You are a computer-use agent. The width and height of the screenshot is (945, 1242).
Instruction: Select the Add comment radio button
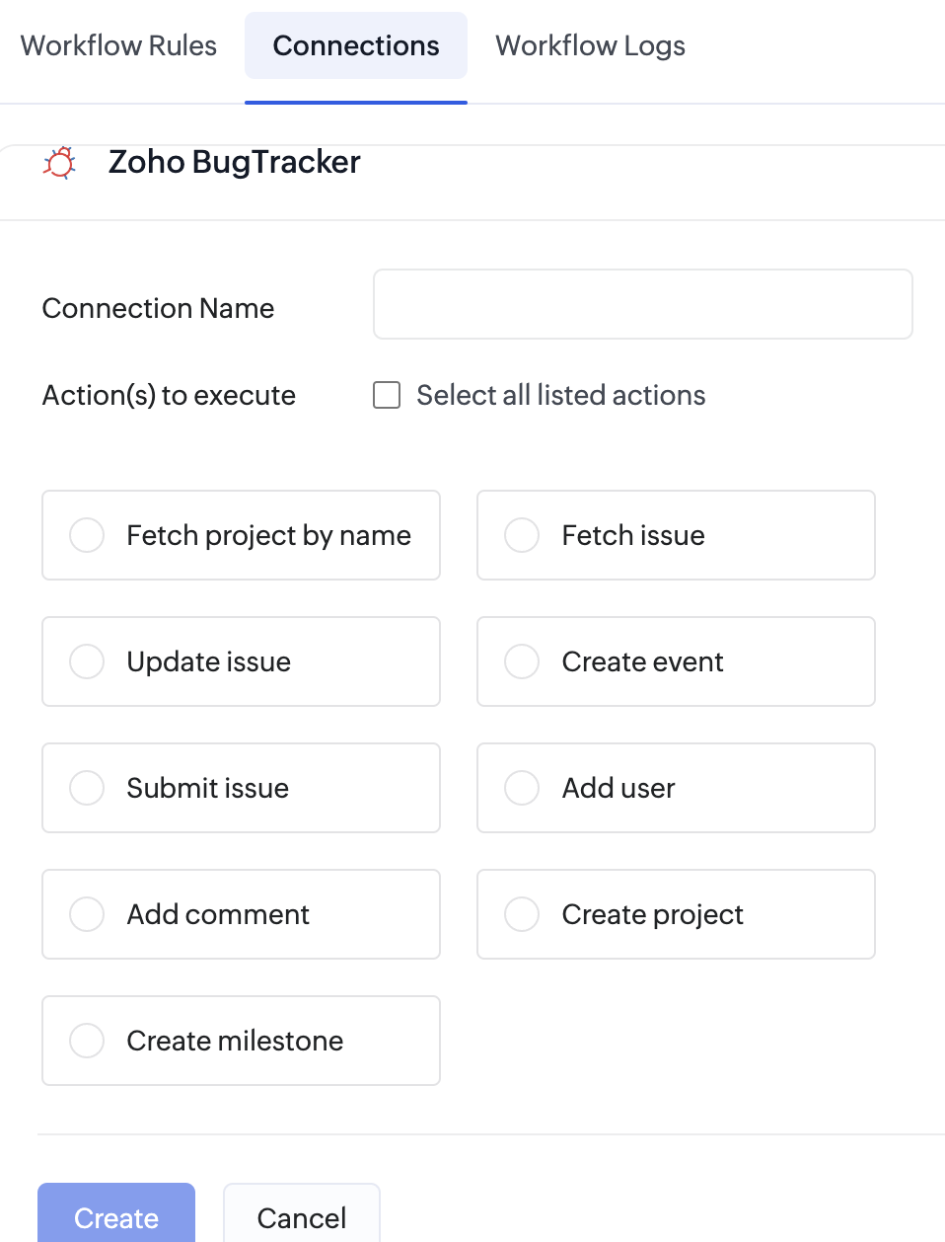pos(87,914)
